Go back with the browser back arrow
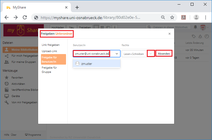 coord(7,17)
